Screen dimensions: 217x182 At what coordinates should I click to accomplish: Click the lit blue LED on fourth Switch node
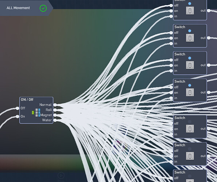[190, 85]
